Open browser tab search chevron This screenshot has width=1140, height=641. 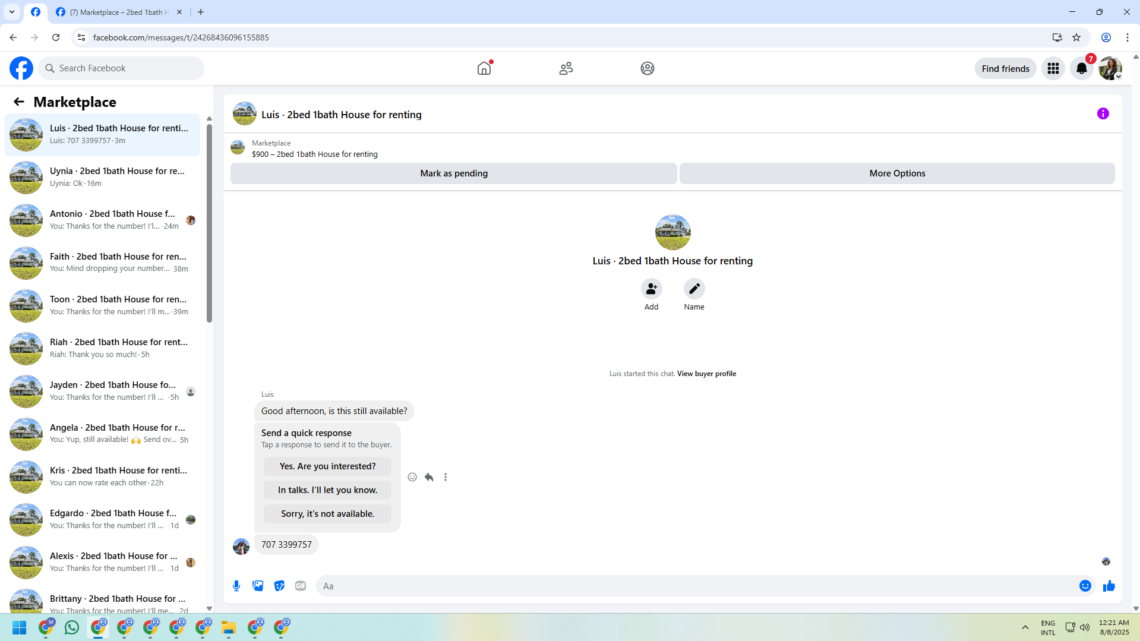pos(12,12)
